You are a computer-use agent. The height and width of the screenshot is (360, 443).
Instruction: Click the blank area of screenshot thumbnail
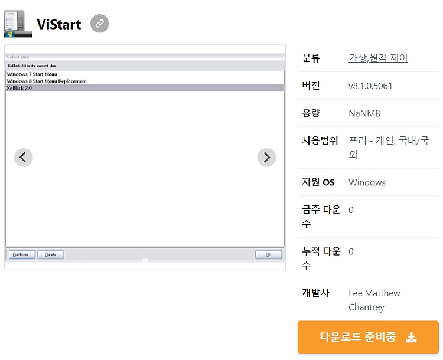click(145, 169)
